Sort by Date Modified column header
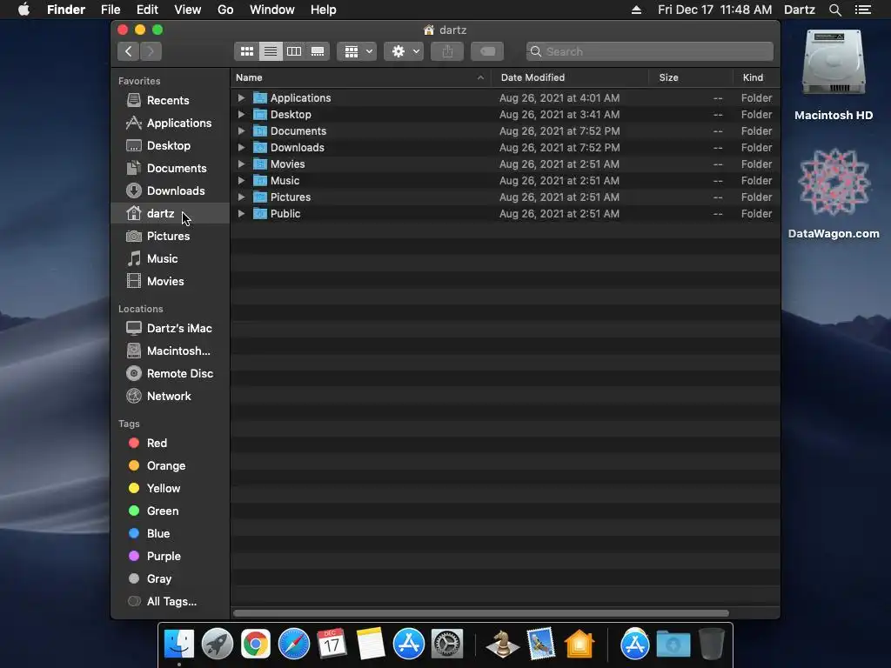The image size is (891, 668). [x=570, y=77]
